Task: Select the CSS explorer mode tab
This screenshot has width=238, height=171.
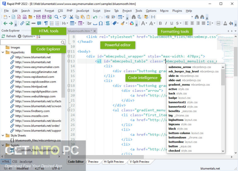Action: 15,162
